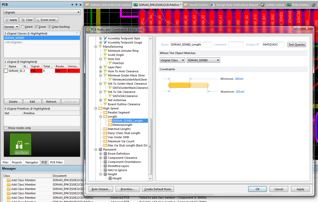Screen dimensions: 318x202
Task: Switch to the PCB Filter tab
Action: (x=56, y=162)
